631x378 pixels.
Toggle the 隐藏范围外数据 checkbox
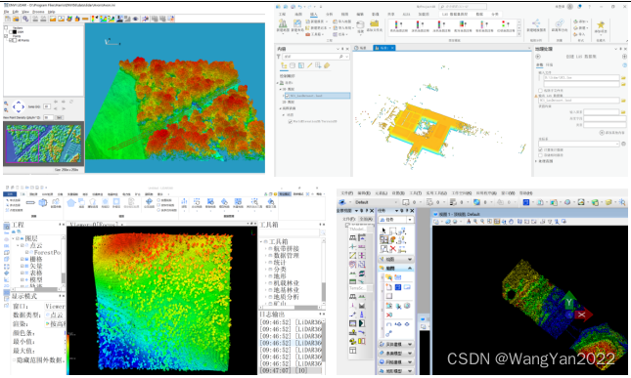coord(14,360)
